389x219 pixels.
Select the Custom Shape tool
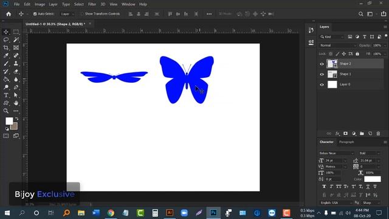click(6, 103)
